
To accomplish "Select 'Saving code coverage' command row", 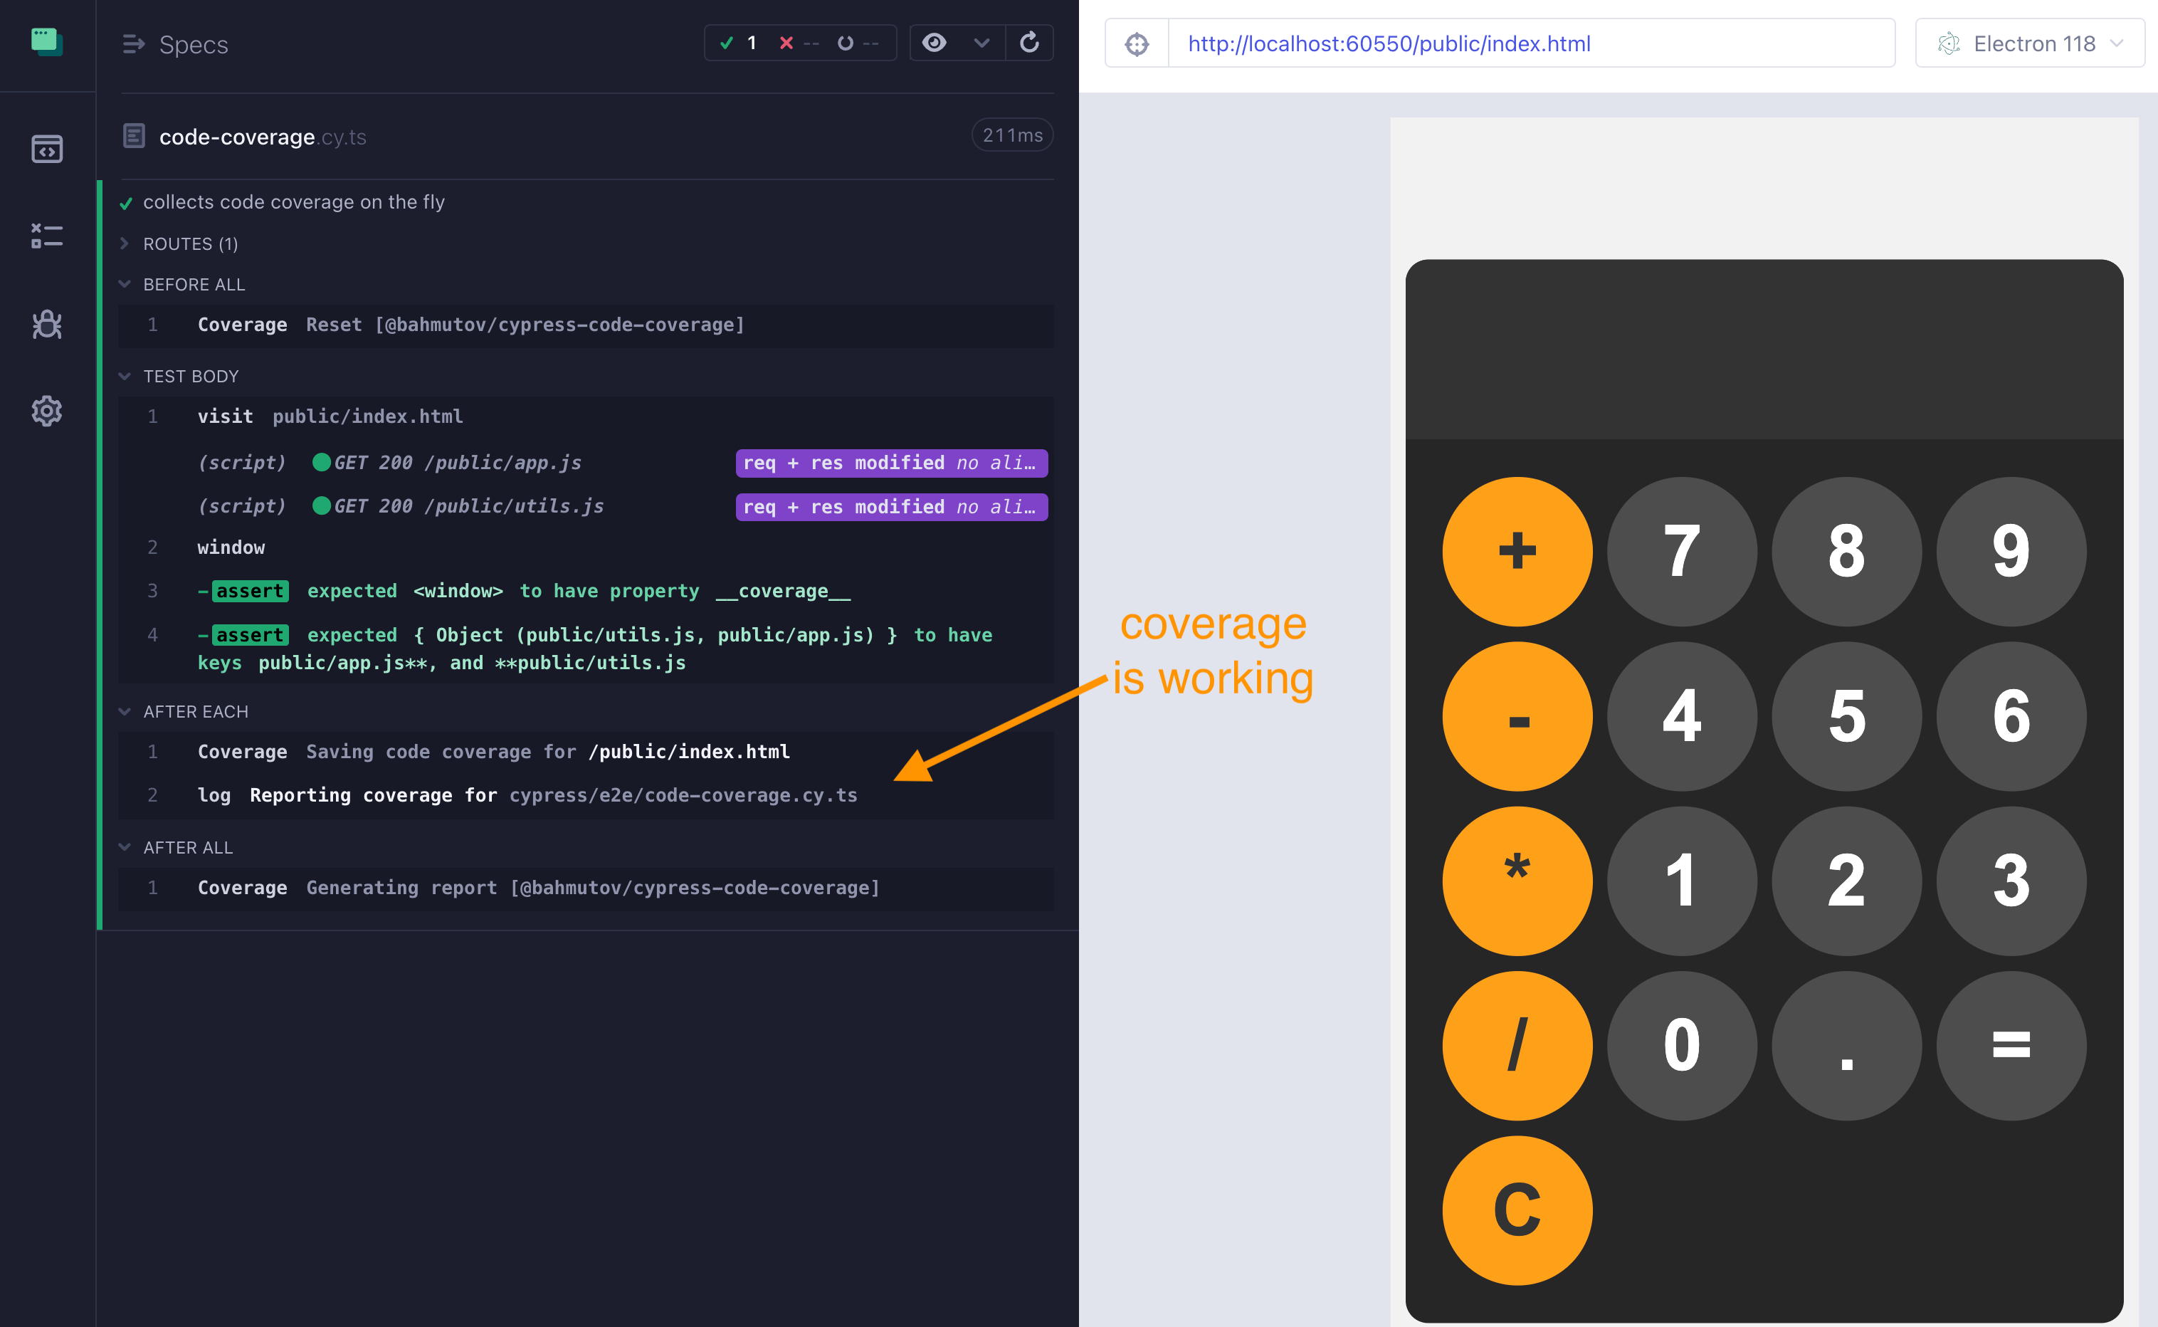I will tap(586, 752).
